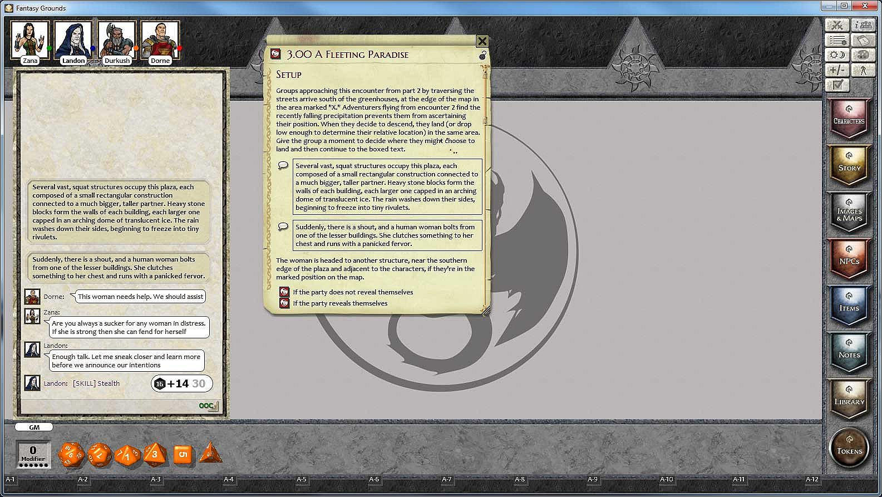Open the Party Sheet icon
The height and width of the screenshot is (497, 882).
click(863, 26)
